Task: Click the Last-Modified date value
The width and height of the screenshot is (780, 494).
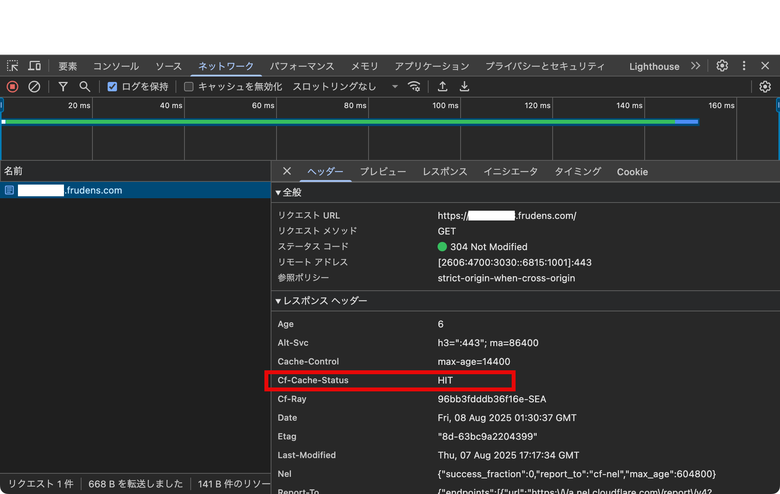Action: click(x=508, y=455)
